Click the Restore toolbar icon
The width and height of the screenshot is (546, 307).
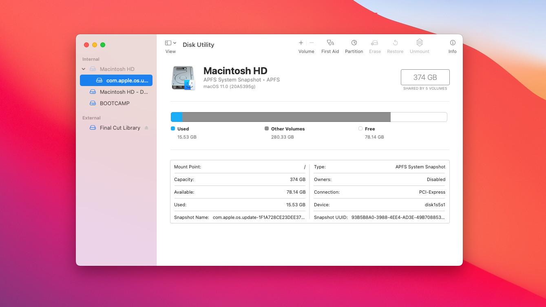click(x=395, y=43)
